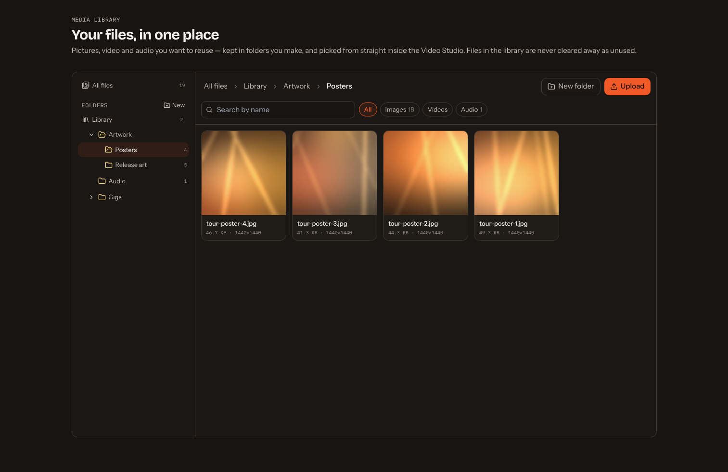Open the All files gallery icon
Image resolution: width=728 pixels, height=472 pixels.
point(86,85)
